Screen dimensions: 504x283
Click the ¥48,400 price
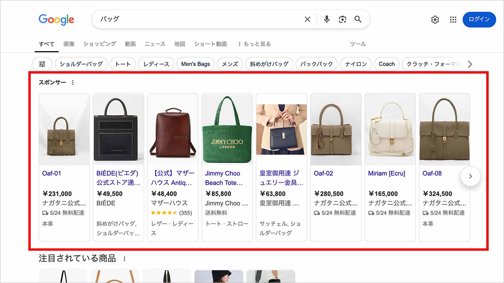pos(164,194)
